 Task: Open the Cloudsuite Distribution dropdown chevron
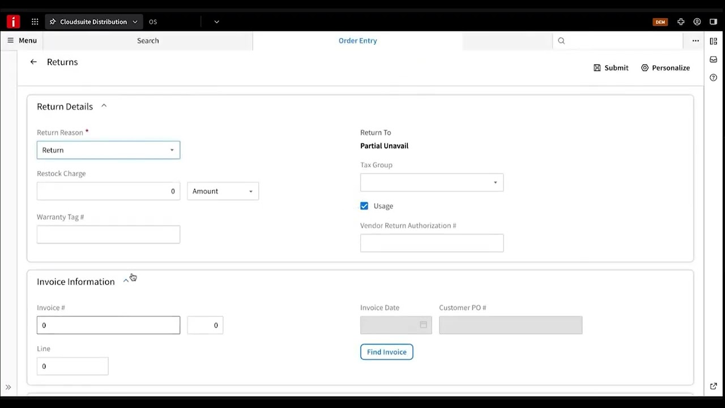(135, 22)
